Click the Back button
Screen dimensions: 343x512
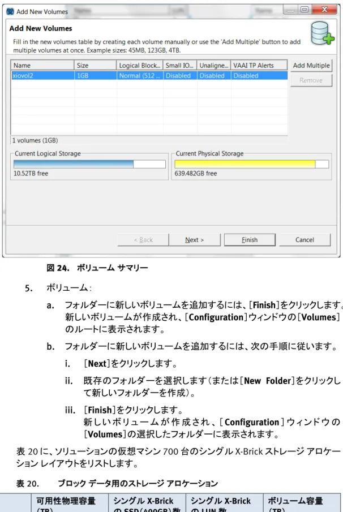(x=143, y=240)
